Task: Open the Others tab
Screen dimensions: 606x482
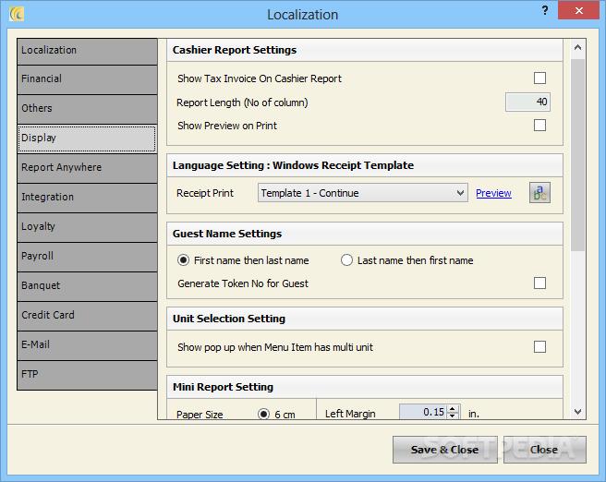Action: click(88, 110)
